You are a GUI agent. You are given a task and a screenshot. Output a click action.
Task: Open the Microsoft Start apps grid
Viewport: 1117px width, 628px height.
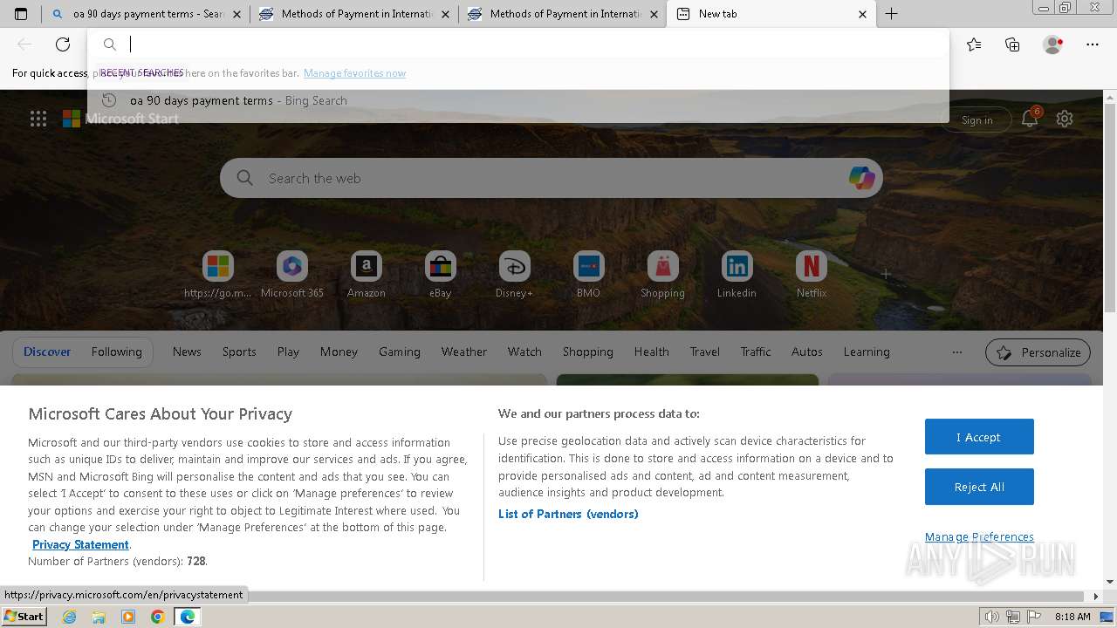(38, 119)
